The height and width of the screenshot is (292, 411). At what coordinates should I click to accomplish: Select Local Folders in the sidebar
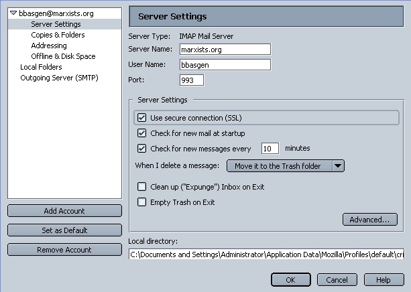coord(41,67)
